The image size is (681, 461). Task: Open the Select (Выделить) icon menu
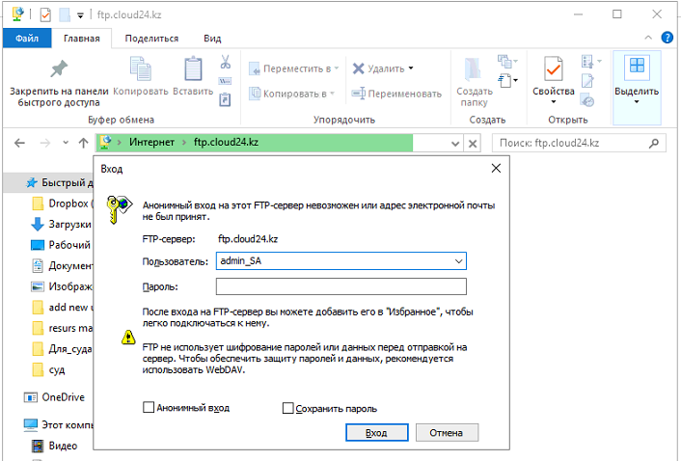(637, 77)
